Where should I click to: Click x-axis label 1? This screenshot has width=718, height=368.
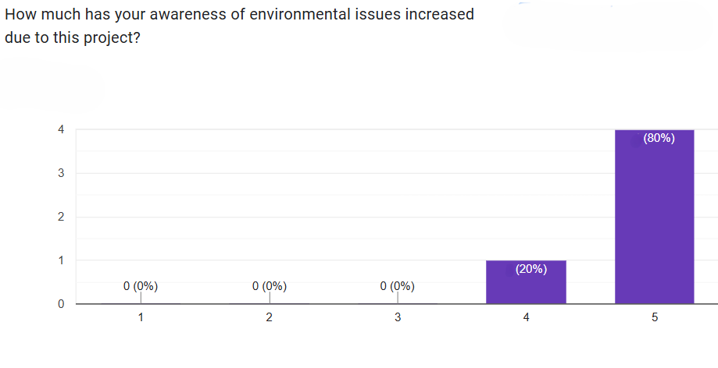tap(141, 317)
